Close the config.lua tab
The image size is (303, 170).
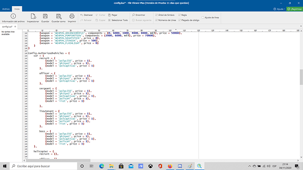[x=15, y=27]
